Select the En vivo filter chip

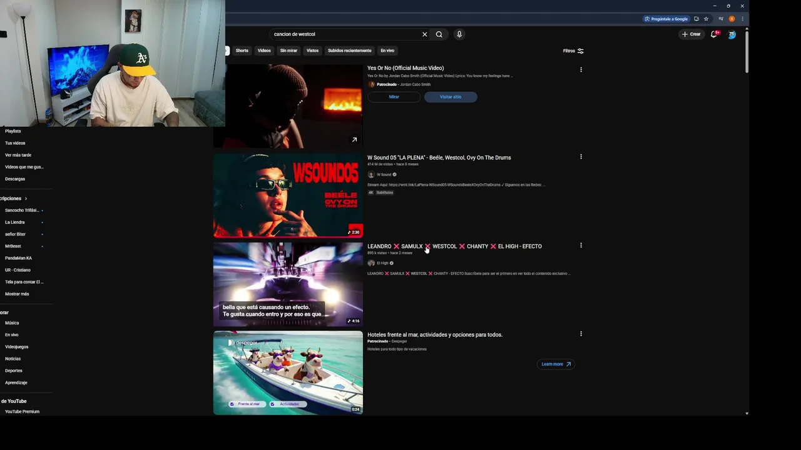pyautogui.click(x=387, y=51)
